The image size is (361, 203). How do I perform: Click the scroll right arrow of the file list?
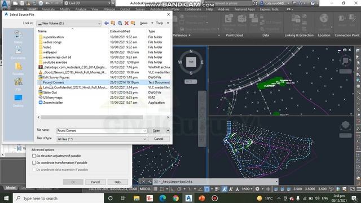click(168, 117)
